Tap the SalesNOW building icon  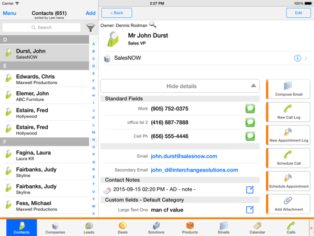pos(107,58)
